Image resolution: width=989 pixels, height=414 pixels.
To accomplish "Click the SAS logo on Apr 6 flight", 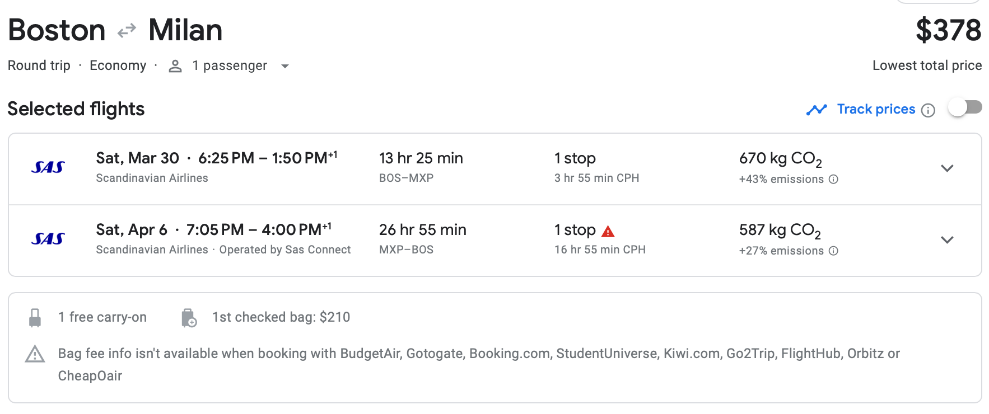I will point(48,239).
